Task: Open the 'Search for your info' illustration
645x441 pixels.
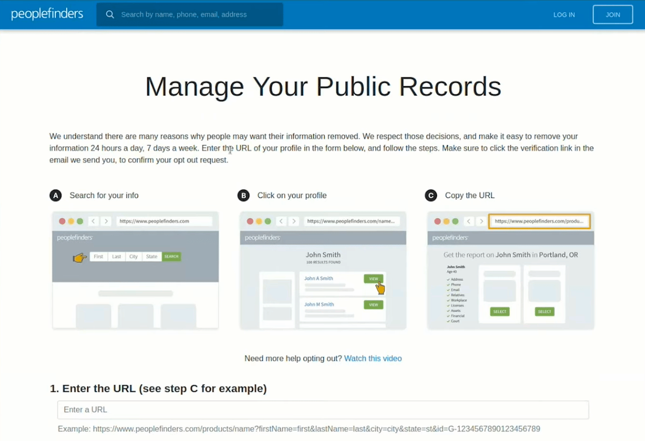Action: coord(136,270)
